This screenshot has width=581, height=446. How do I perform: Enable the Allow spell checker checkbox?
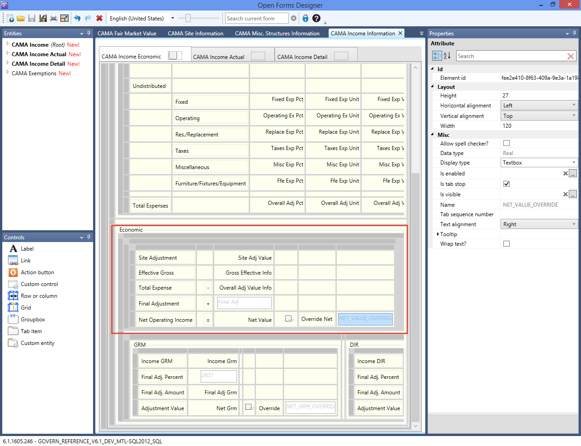click(x=507, y=143)
